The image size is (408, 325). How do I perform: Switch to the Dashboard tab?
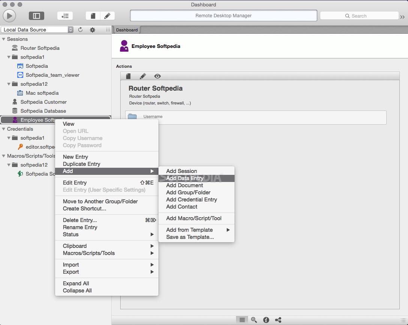127,30
